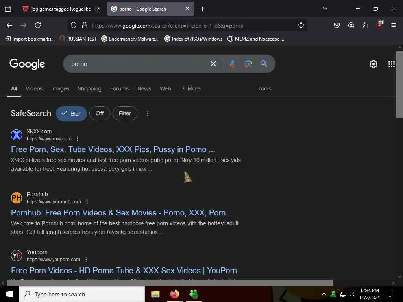Click the taskbar clock showing 12:34 PM
The image size is (403, 302).
tap(369, 294)
